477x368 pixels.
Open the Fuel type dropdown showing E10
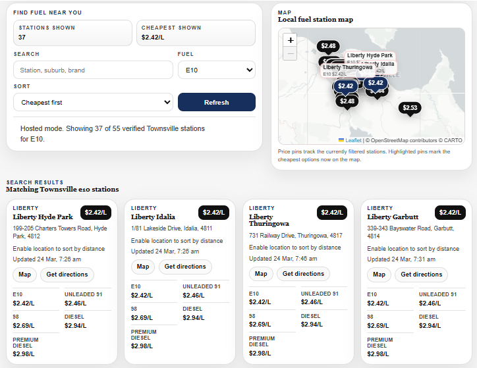pyautogui.click(x=216, y=70)
